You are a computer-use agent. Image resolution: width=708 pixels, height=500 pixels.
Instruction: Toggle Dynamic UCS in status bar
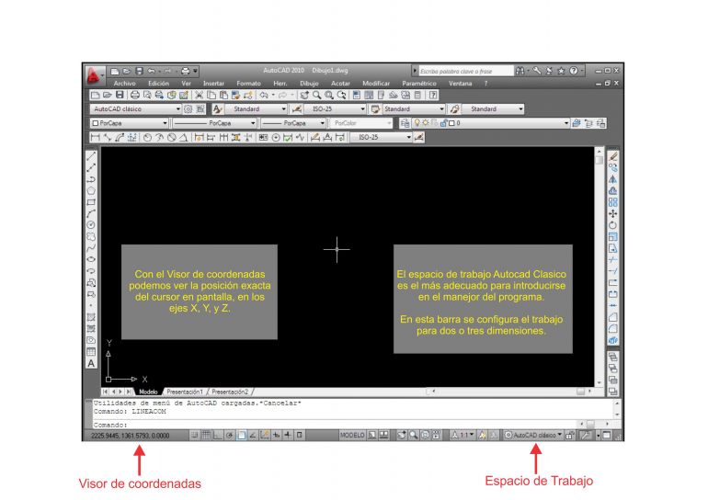coord(265,435)
